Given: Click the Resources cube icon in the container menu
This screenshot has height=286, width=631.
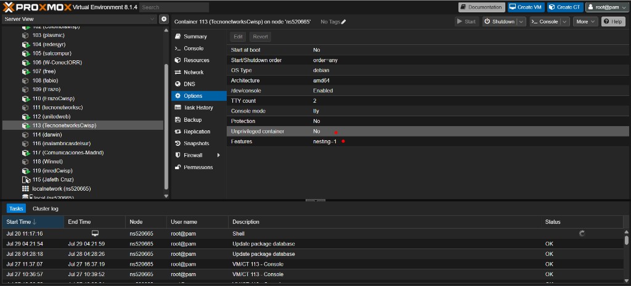Looking at the screenshot, I should [x=177, y=60].
